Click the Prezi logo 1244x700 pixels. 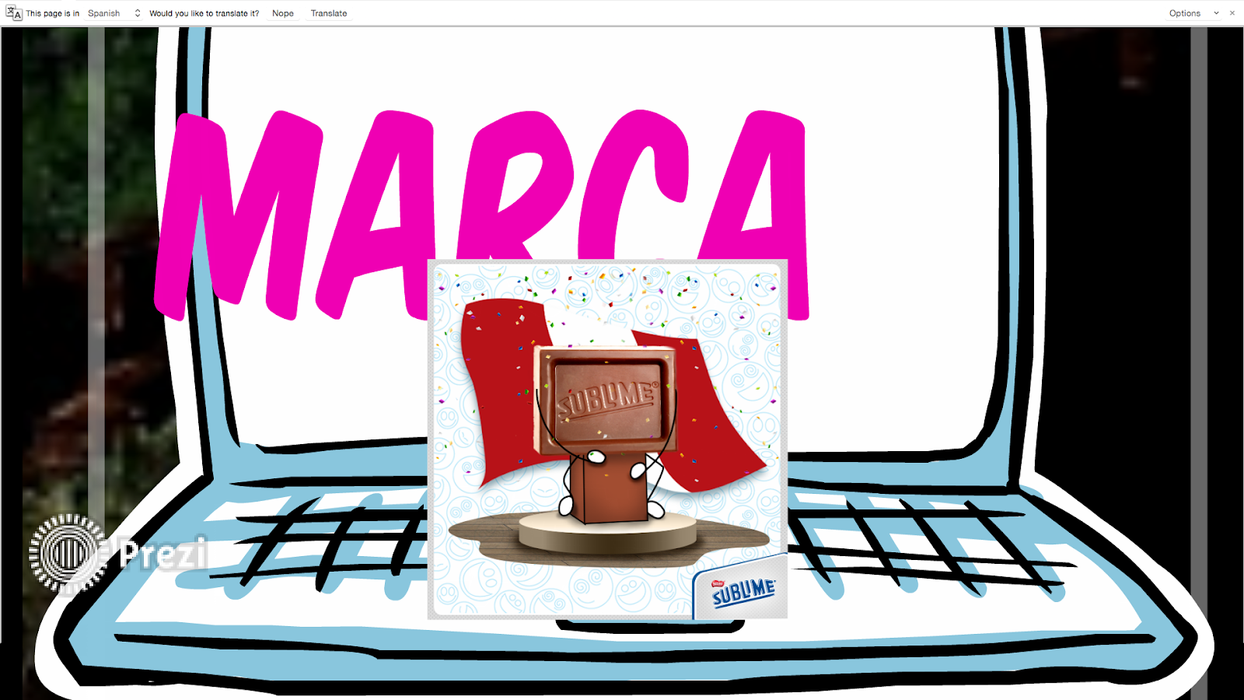click(x=119, y=554)
